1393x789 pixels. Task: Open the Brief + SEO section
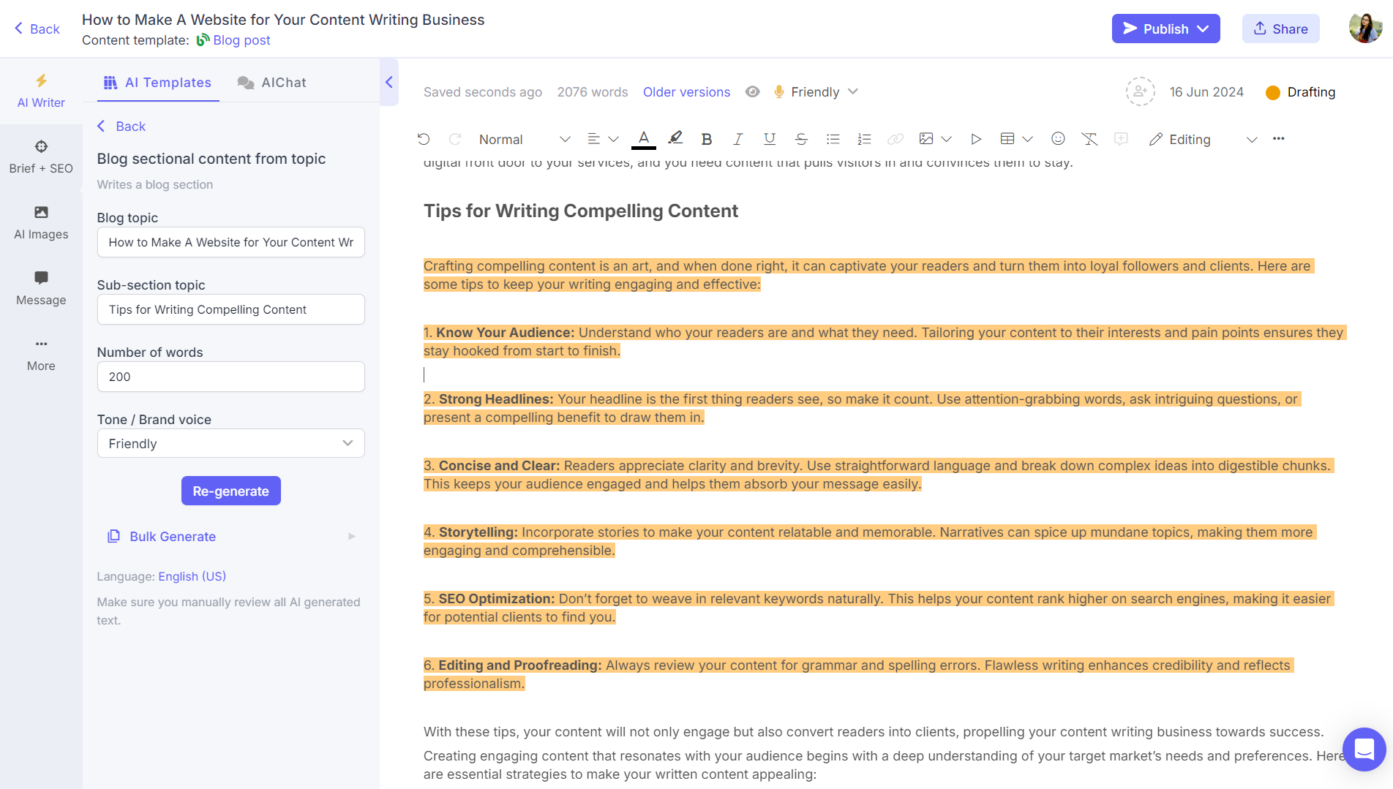pos(40,156)
